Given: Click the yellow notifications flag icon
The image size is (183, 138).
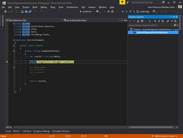Looking at the screenshot, I should click(122, 2).
